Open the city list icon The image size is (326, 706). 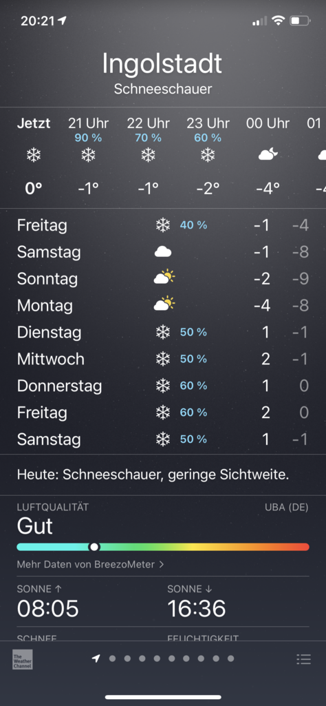tap(303, 660)
